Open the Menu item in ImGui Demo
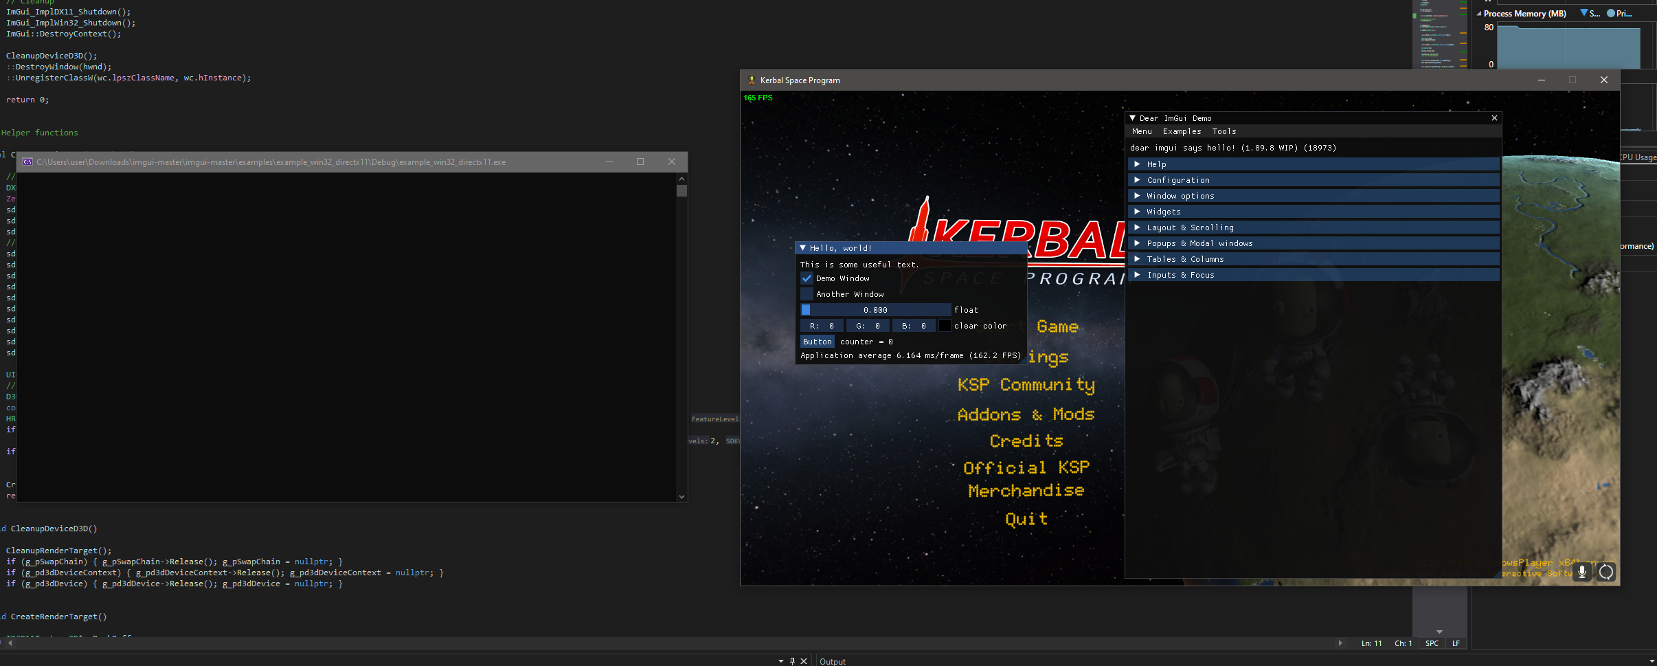The height and width of the screenshot is (666, 1657). (1142, 131)
